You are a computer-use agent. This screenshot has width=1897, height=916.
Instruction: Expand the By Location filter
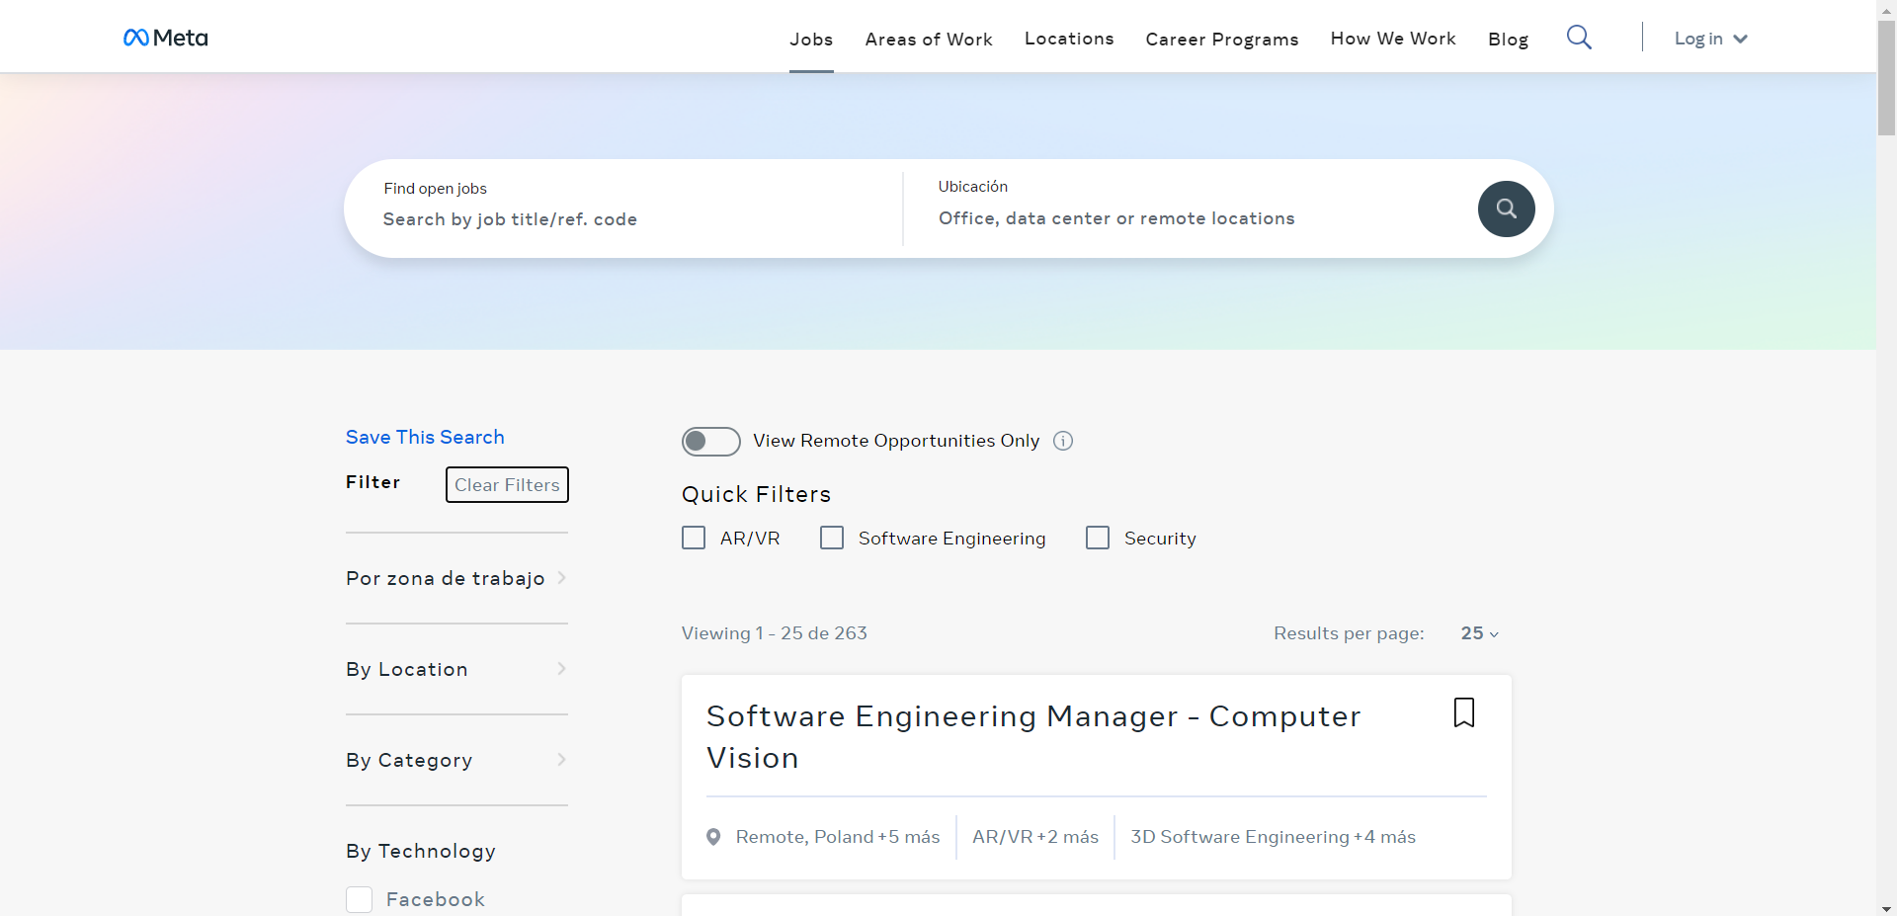[x=455, y=669]
